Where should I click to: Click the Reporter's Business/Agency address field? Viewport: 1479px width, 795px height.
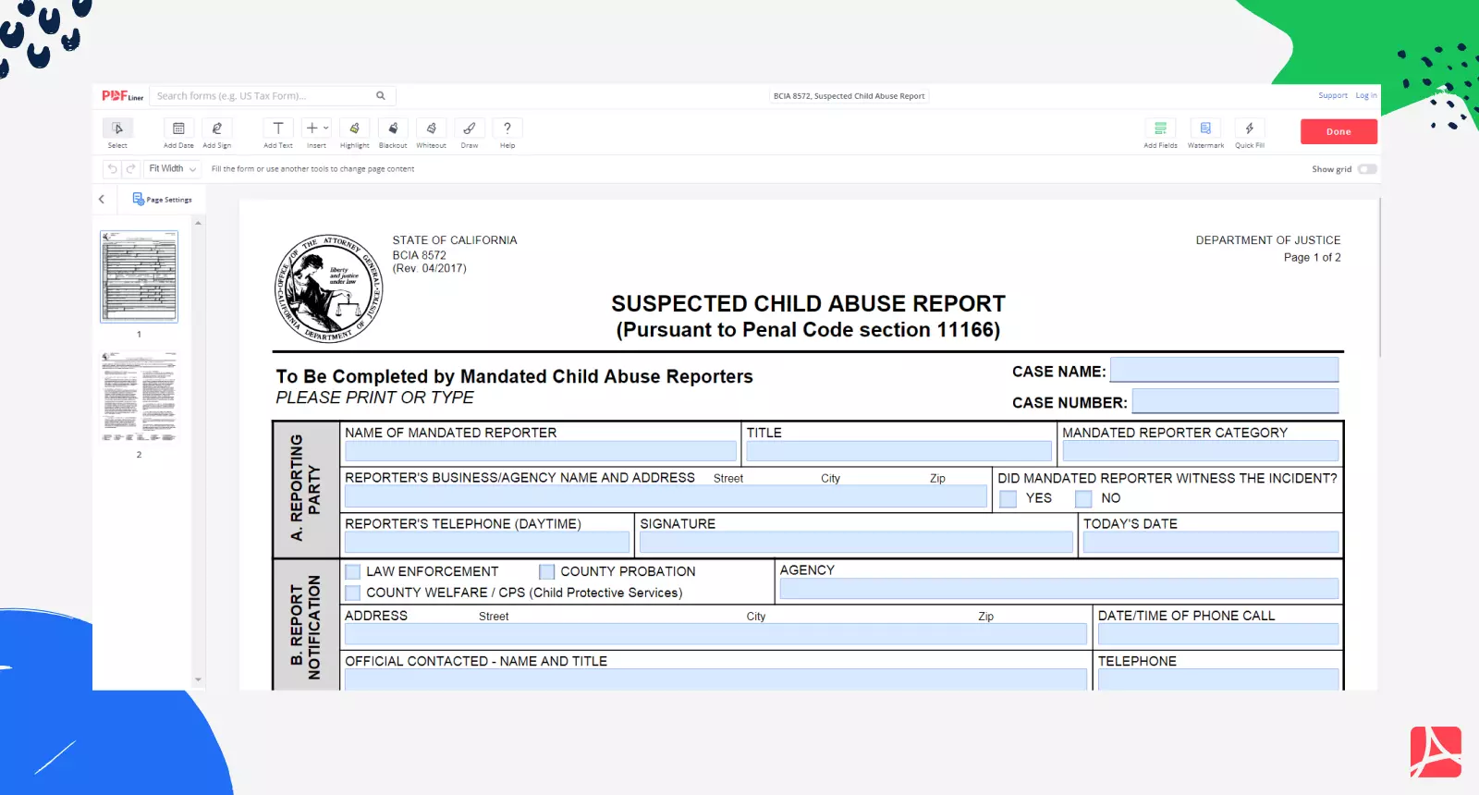coord(666,496)
